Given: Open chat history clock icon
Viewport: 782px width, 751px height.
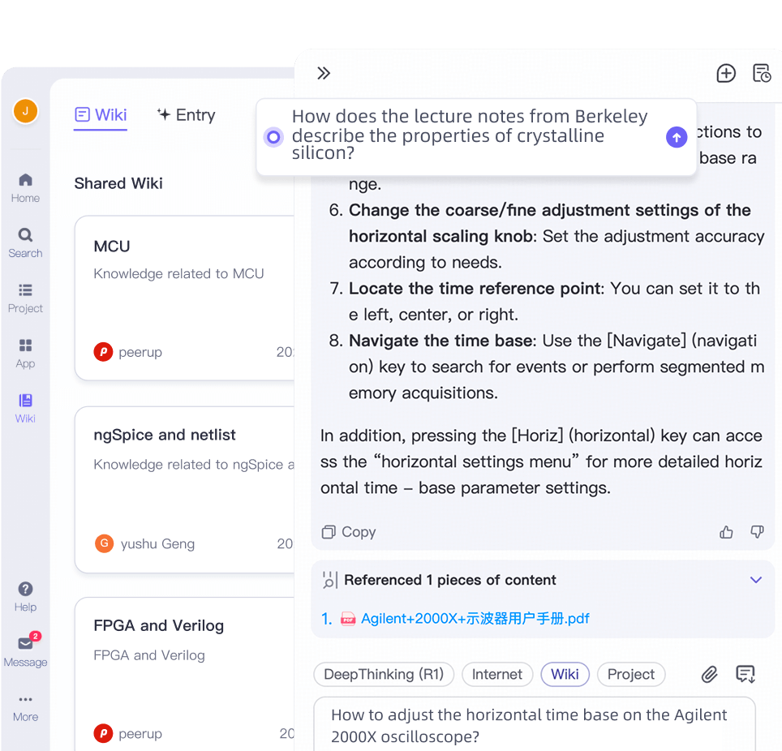Looking at the screenshot, I should (762, 73).
